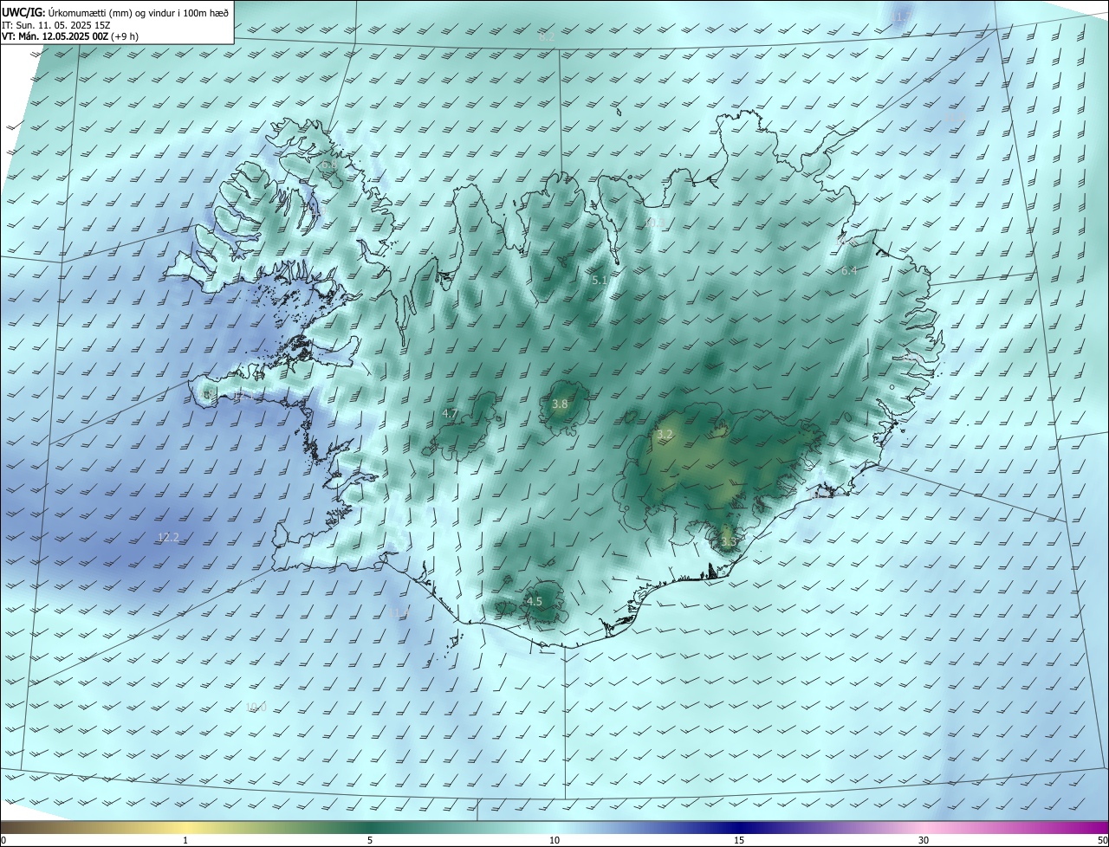This screenshot has height=847, width=1109.
Task: Click the 3.8 value label on the central glacier
Action: tap(560, 404)
